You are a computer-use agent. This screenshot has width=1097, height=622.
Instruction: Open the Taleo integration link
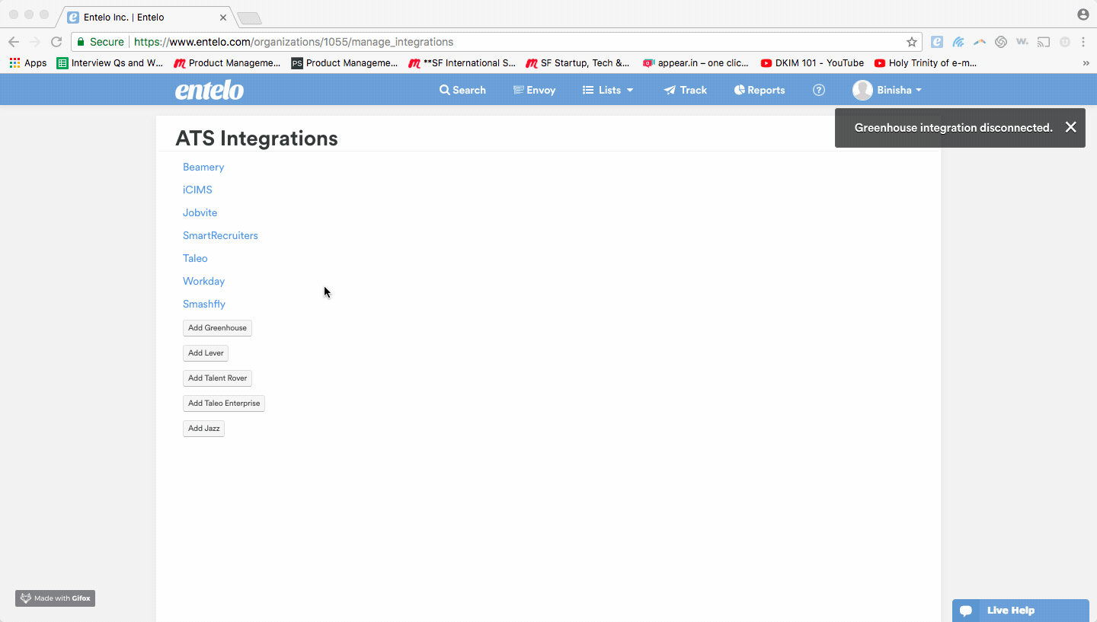(195, 258)
